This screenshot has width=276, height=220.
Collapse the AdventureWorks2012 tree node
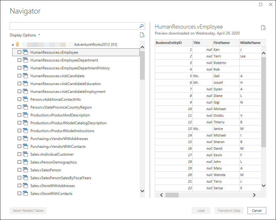tap(13, 45)
